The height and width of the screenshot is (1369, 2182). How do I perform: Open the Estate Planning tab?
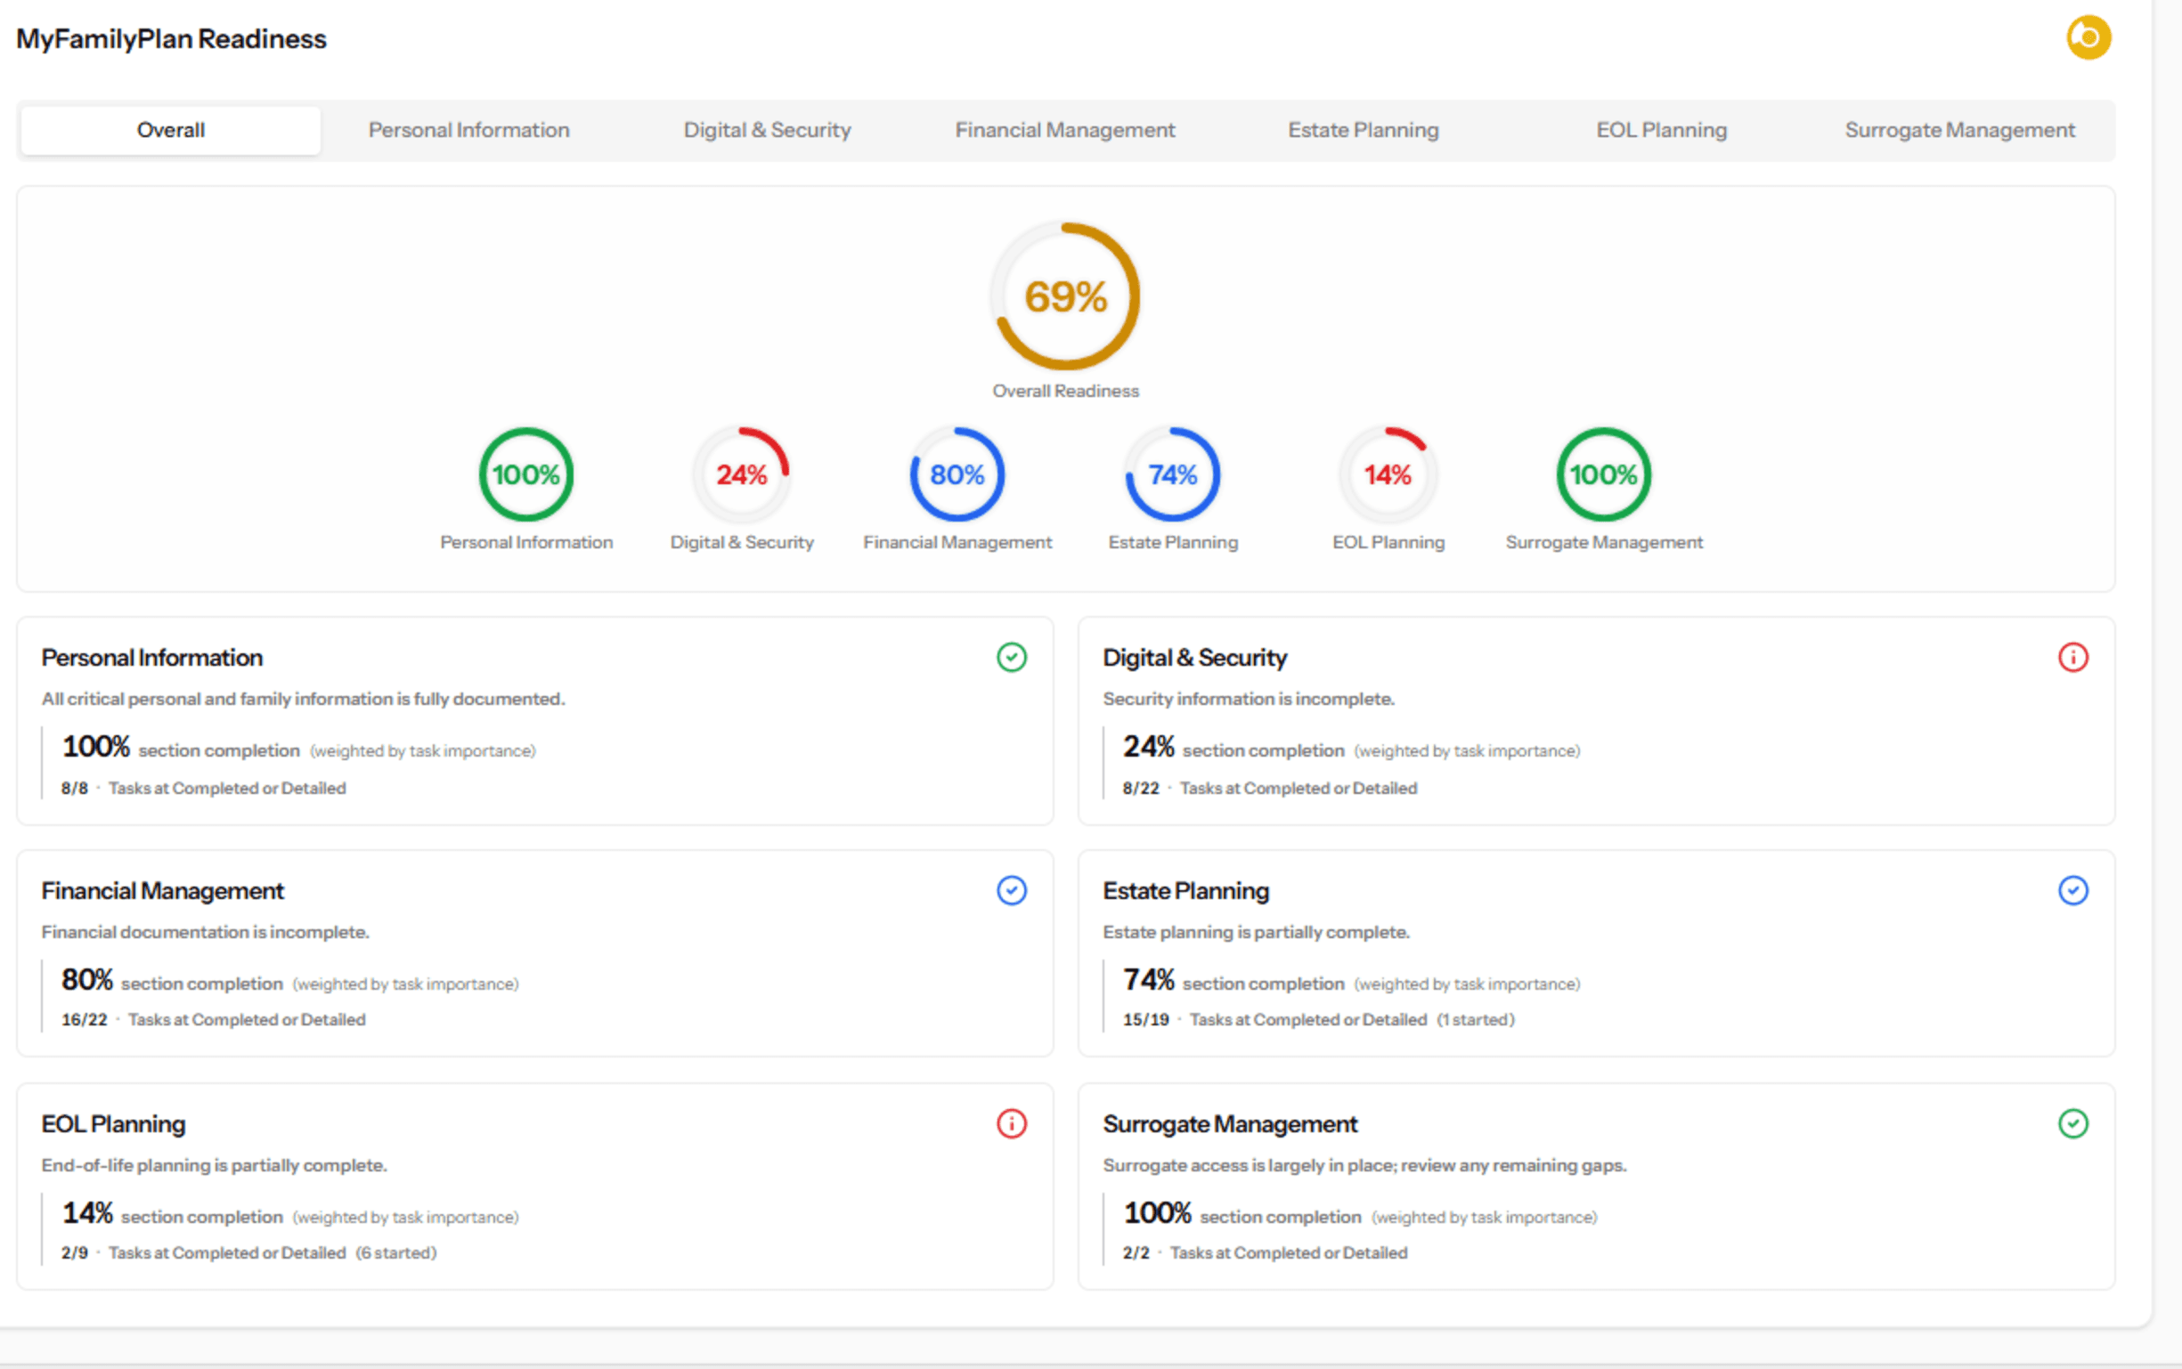[1364, 130]
